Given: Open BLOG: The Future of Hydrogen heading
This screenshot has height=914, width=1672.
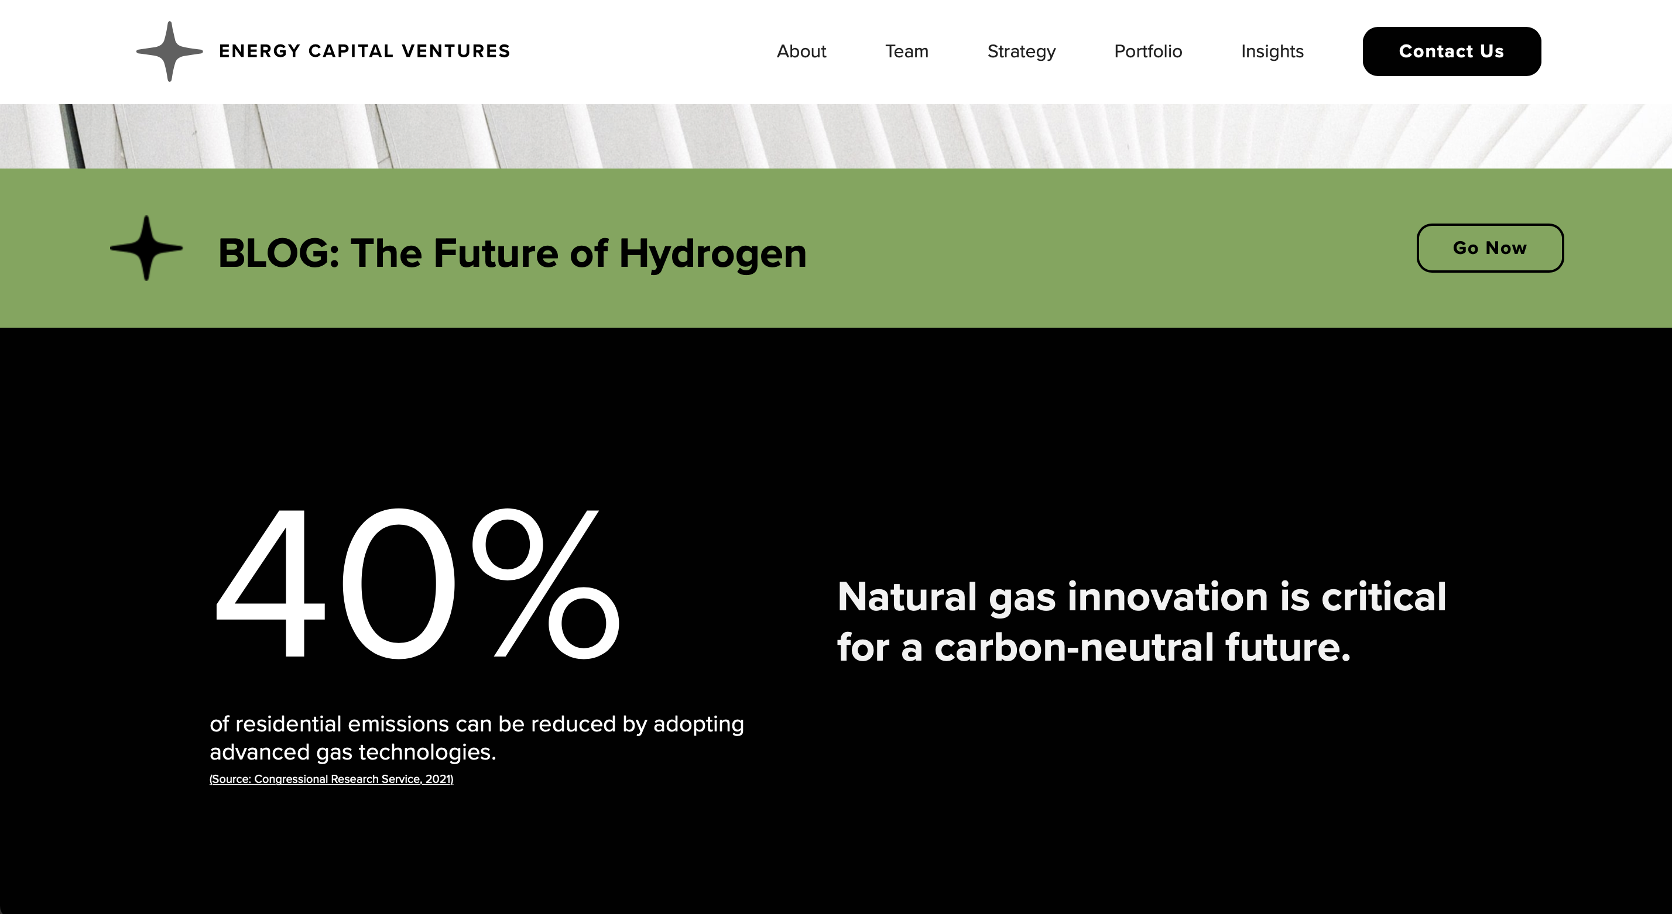Looking at the screenshot, I should (x=512, y=253).
